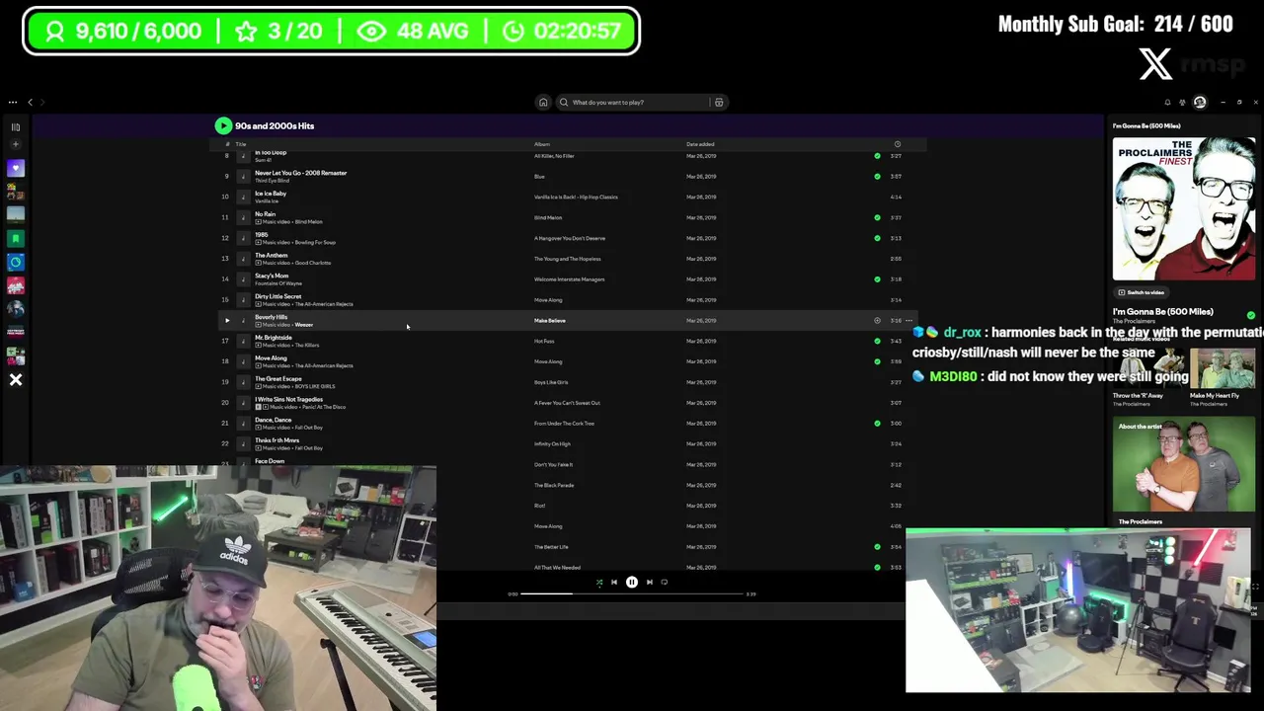Screen dimensions: 1264x711
Task: Add Beverly Hills to Liked Songs
Action: [x=877, y=320]
